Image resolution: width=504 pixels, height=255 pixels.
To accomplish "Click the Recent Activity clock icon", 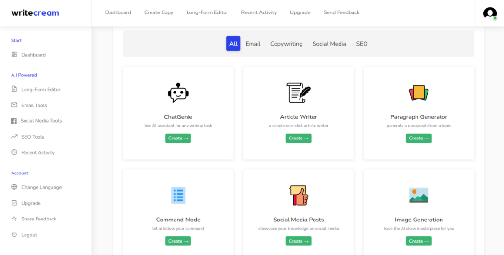I will click(x=14, y=152).
